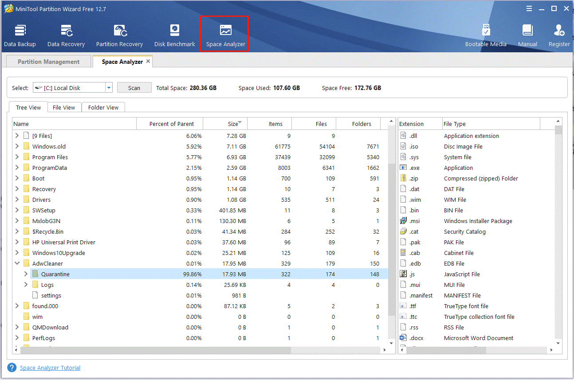Select the MxlobG3N folder row
The image size is (574, 380).
click(x=200, y=221)
